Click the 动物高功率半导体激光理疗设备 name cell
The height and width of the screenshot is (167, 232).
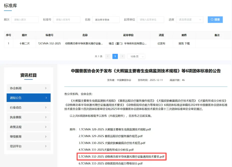[85, 43]
